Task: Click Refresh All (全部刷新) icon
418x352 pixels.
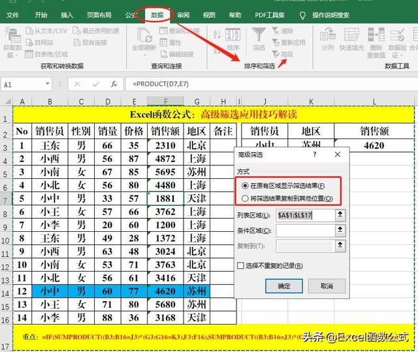Action: tap(144, 35)
